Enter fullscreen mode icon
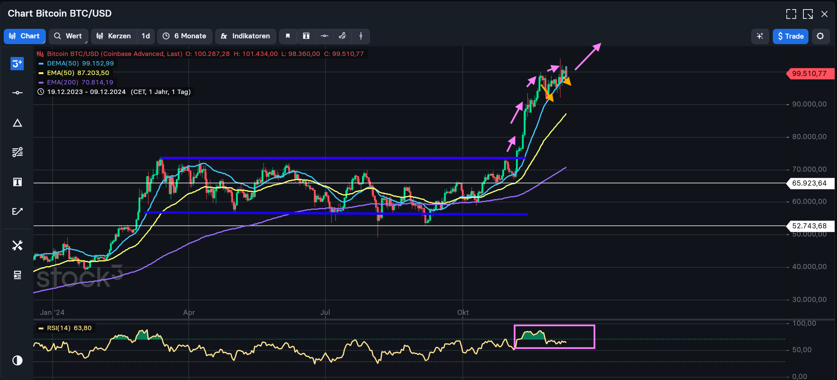The image size is (837, 380). [791, 14]
